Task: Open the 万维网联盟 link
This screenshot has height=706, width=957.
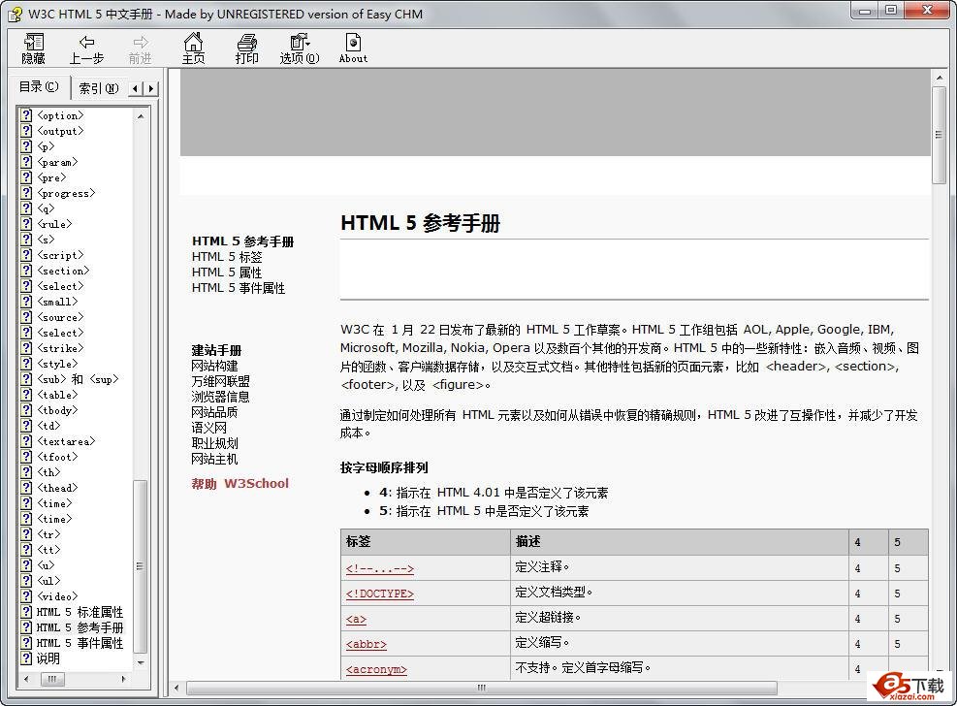Action: (220, 381)
